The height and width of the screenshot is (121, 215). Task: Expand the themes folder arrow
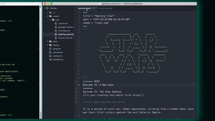tap(48, 45)
